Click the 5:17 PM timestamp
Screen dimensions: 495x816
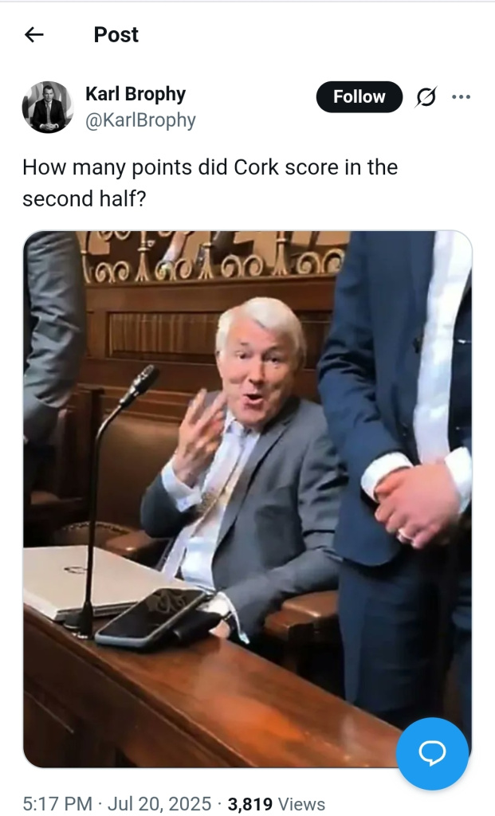click(57, 803)
